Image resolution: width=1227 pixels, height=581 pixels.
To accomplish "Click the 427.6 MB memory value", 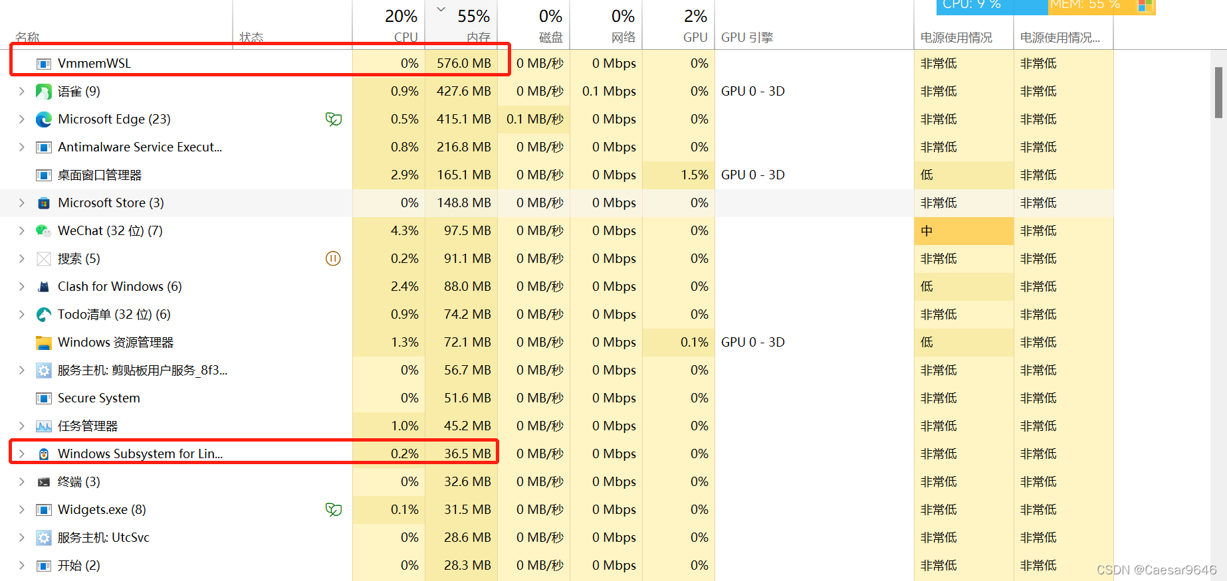I will point(464,91).
